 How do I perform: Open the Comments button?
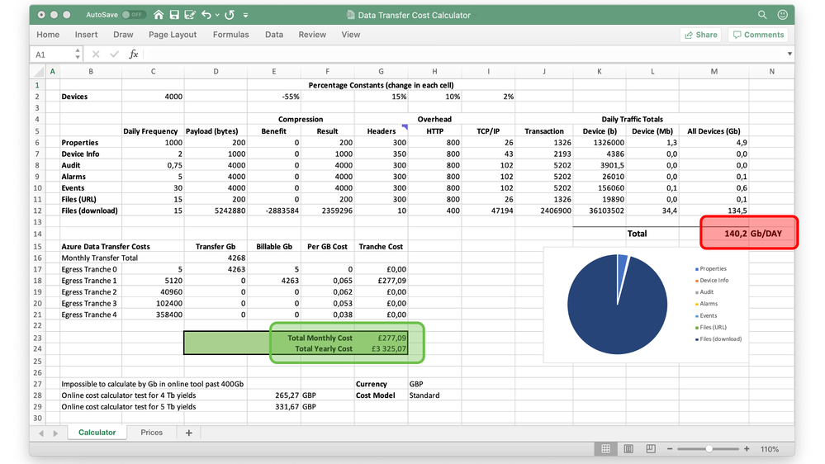pos(759,35)
